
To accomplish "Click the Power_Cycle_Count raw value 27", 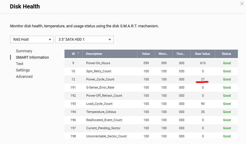I will (x=203, y=79).
